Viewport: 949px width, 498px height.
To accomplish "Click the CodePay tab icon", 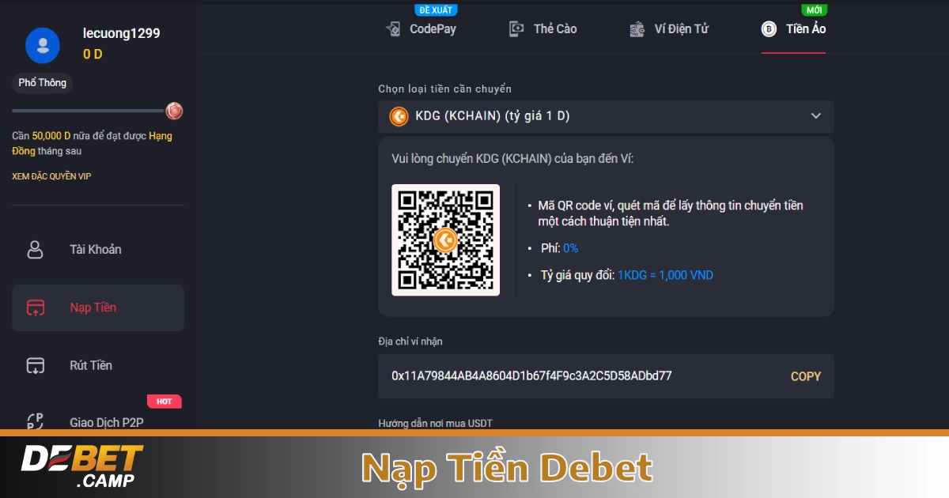I will 393,29.
